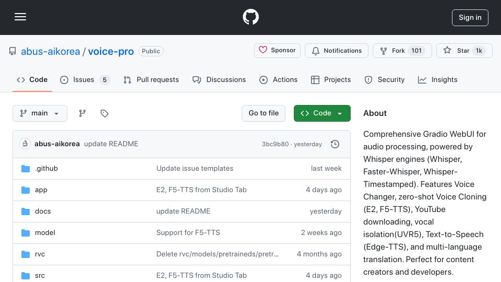The image size is (501, 282).
Task: Open the src folder
Action: point(40,276)
